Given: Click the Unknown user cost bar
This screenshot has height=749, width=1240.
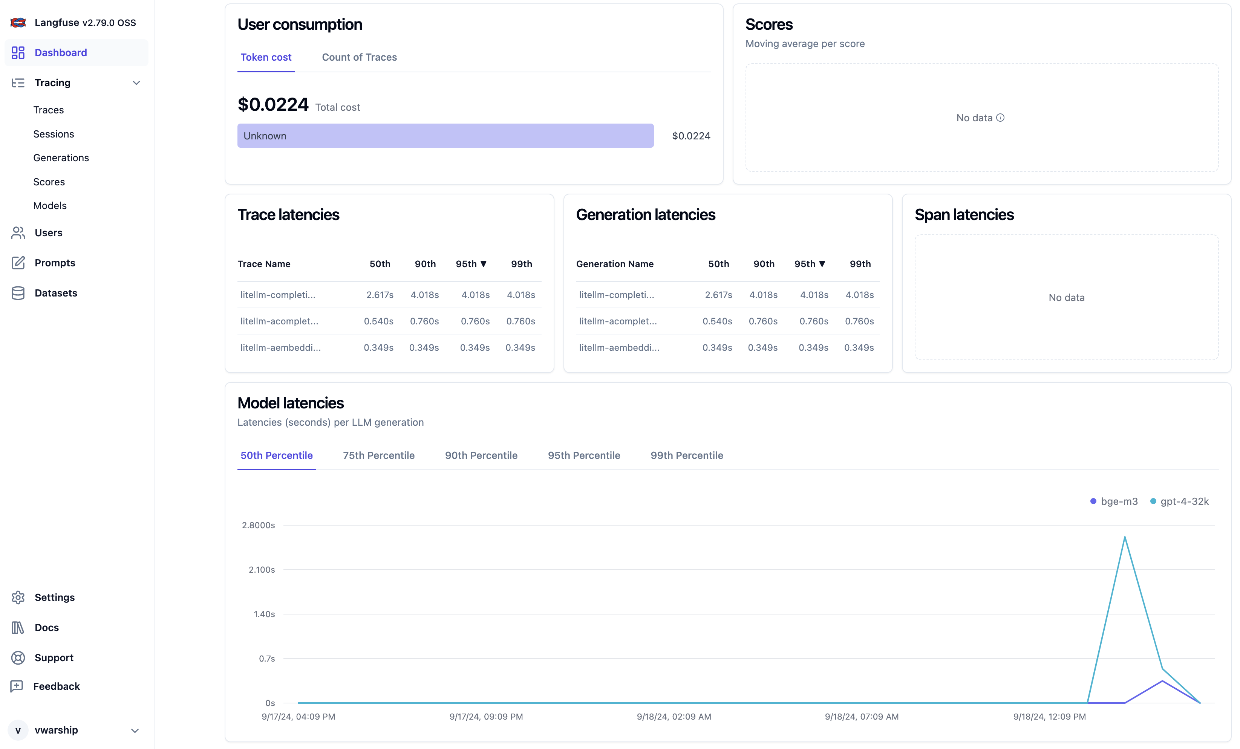Looking at the screenshot, I should 445,136.
